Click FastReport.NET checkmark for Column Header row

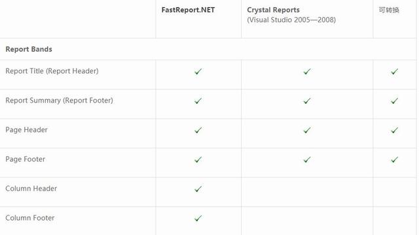click(198, 189)
